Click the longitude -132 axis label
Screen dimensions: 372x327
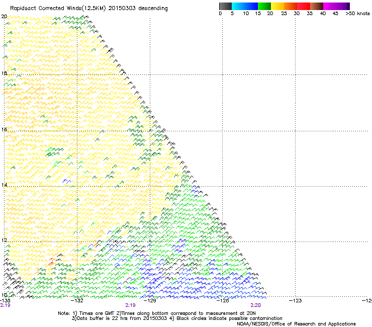(77, 301)
